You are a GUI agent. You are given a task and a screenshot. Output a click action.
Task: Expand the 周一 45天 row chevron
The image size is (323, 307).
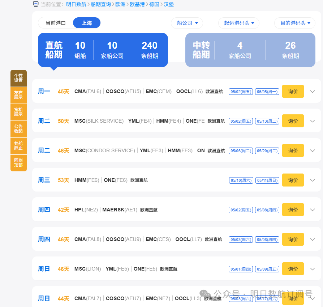click(x=313, y=92)
